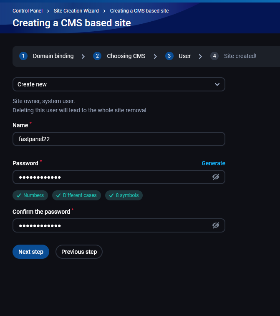The width and height of the screenshot is (280, 316).
Task: Click the step 4 number circle icon
Action: (214, 56)
